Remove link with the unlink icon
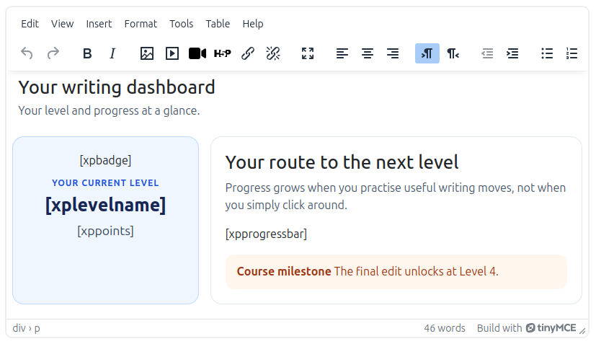This screenshot has width=596, height=344. point(273,53)
